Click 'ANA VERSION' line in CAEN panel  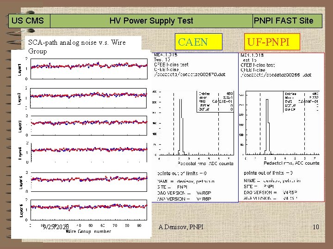pyautogui.click(x=184, y=199)
